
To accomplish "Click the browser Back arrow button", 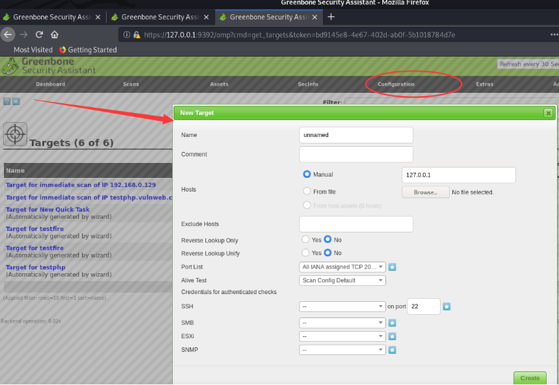I will [x=8, y=34].
